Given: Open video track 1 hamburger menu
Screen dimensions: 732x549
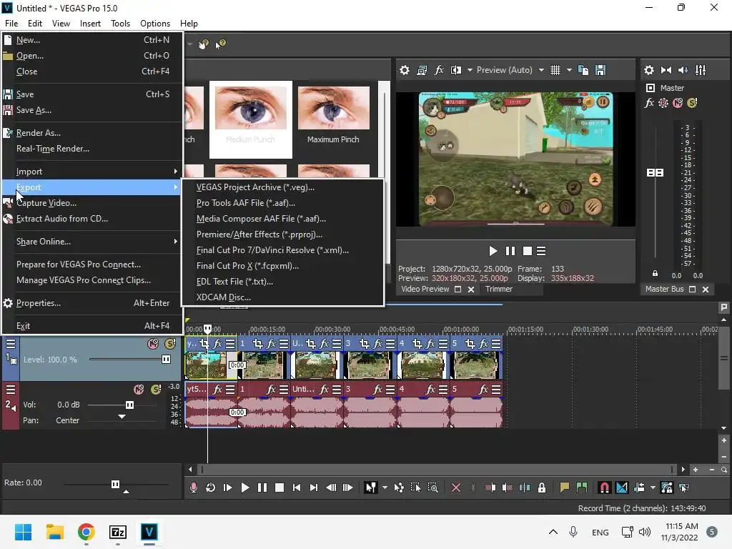Looking at the screenshot, I should pos(10,344).
